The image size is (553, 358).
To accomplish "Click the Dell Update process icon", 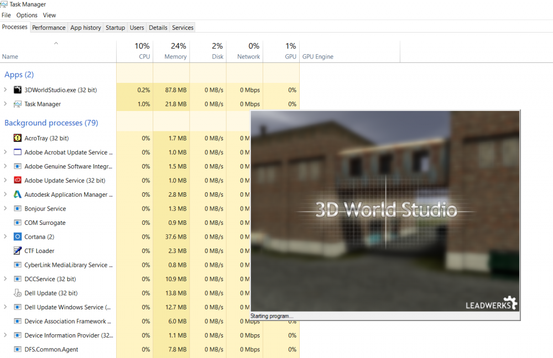I will (x=17, y=293).
